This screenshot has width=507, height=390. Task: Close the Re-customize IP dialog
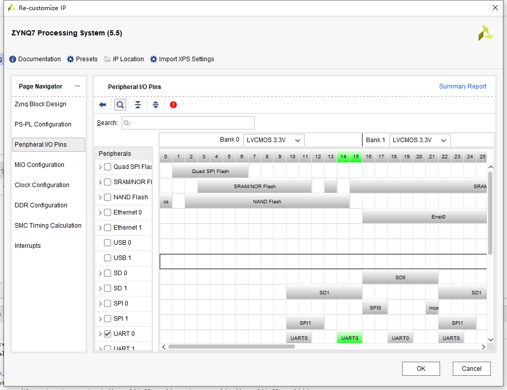pyautogui.click(x=495, y=8)
